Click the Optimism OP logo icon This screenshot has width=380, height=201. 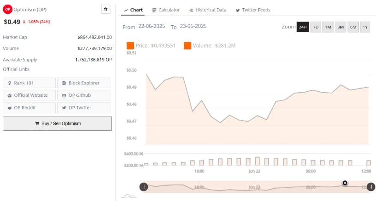click(7, 10)
